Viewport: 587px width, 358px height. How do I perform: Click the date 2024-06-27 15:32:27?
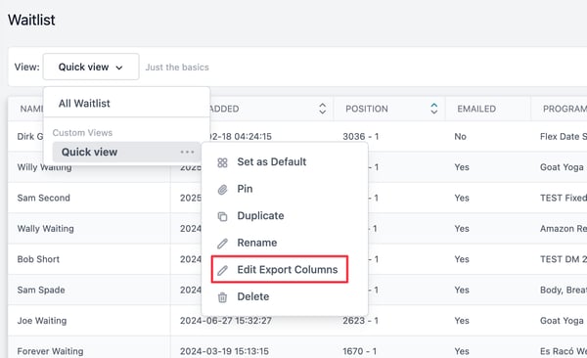pos(225,321)
